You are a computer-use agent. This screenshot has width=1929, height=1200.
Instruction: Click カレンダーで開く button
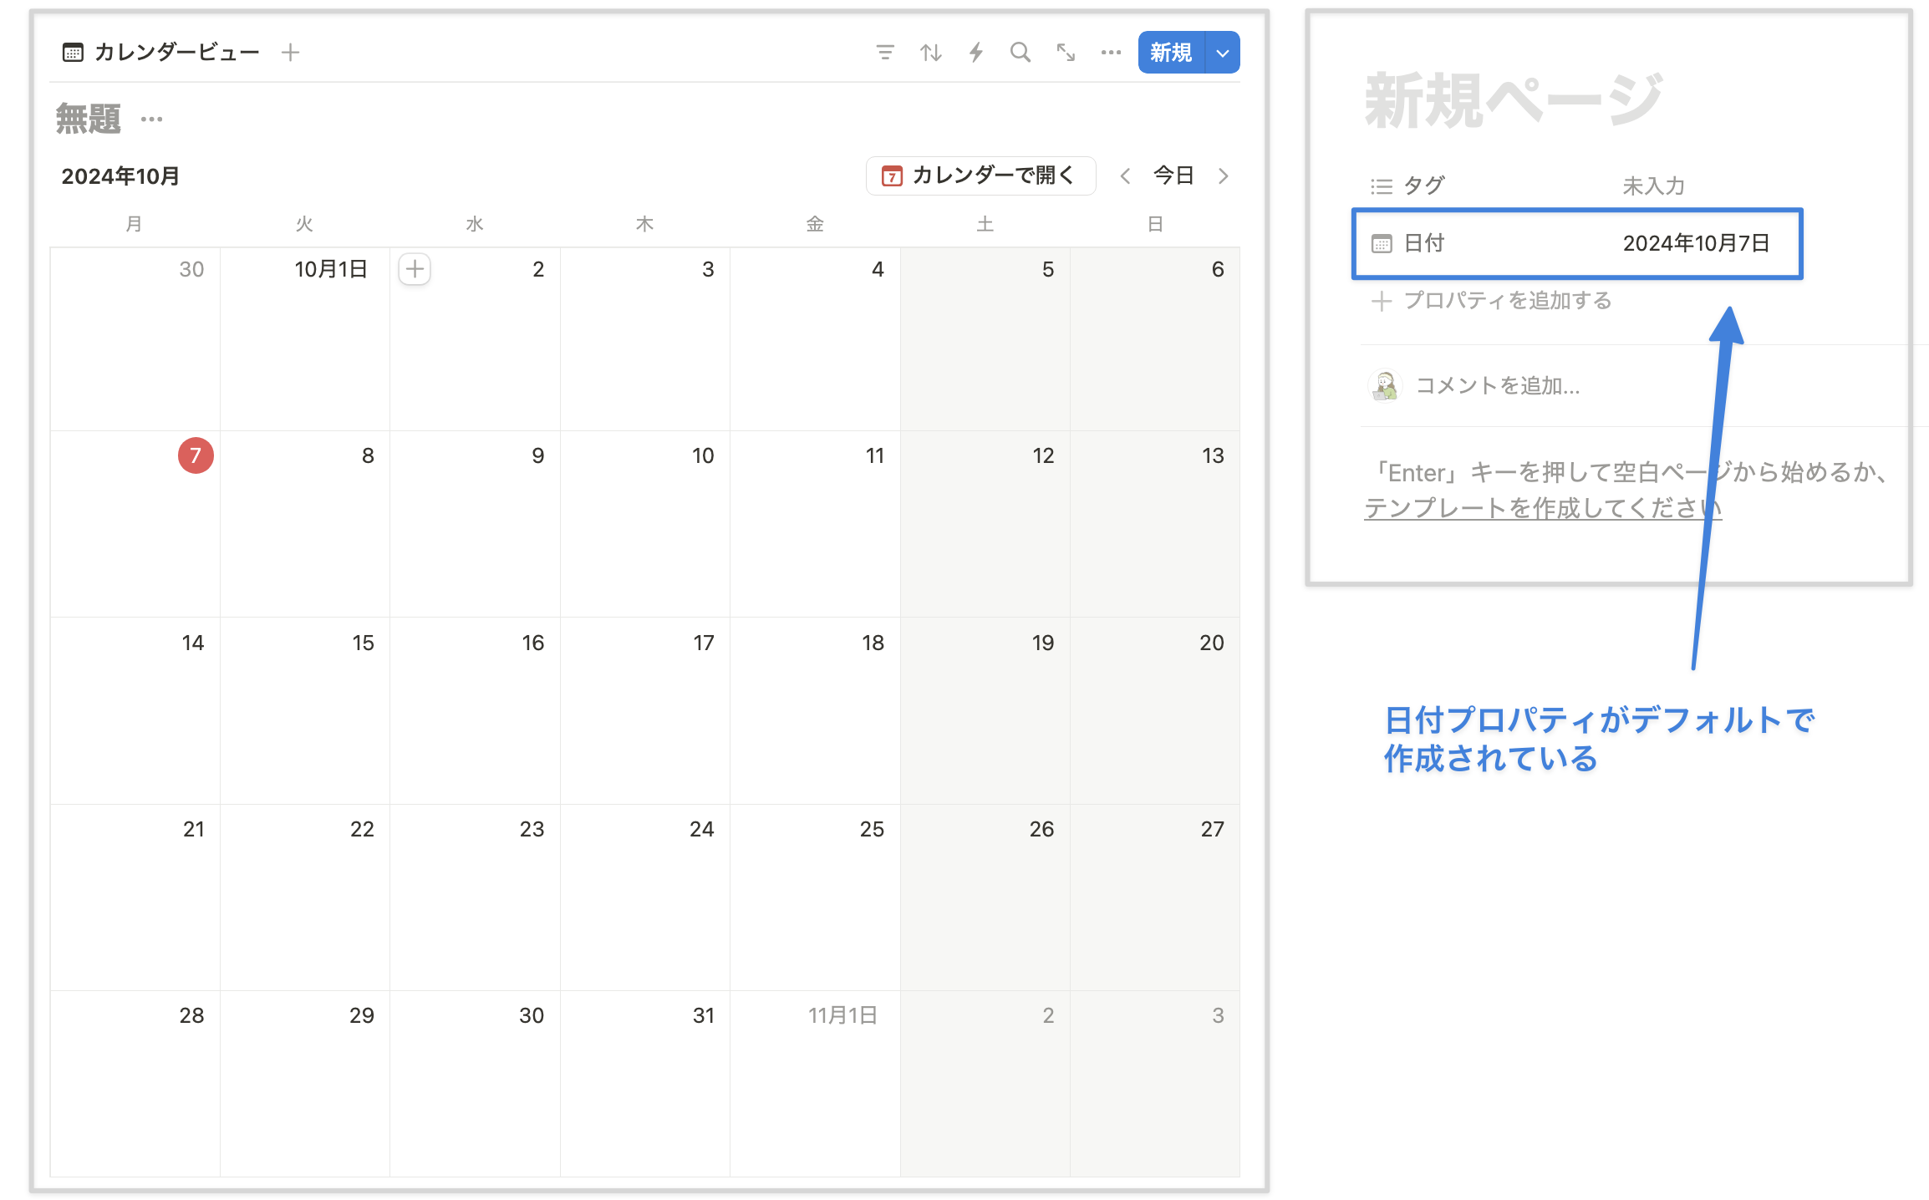click(x=980, y=175)
